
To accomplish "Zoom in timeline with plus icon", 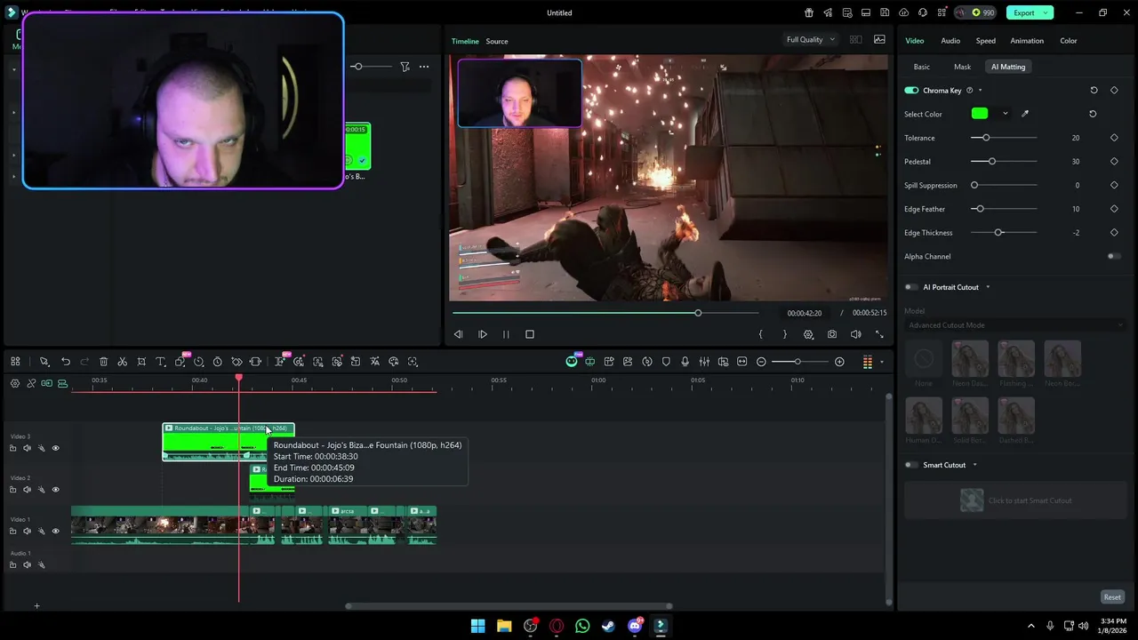I will (839, 362).
